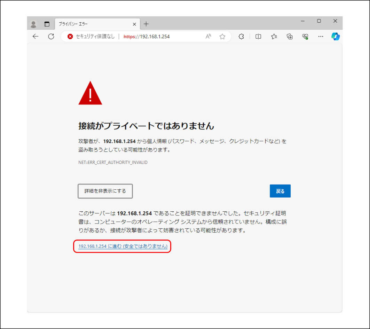The width and height of the screenshot is (370, 329).
Task: Click the Read aloud icon in address bar
Action: 208,36
